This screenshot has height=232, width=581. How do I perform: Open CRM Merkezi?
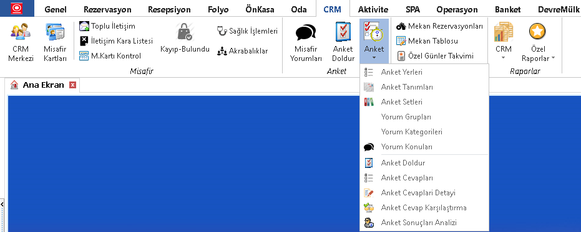point(21,42)
